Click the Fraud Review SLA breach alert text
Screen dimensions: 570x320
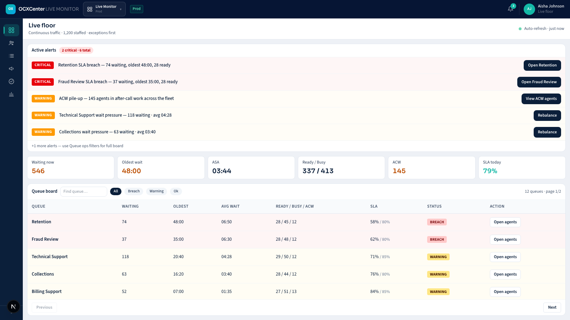click(x=118, y=82)
